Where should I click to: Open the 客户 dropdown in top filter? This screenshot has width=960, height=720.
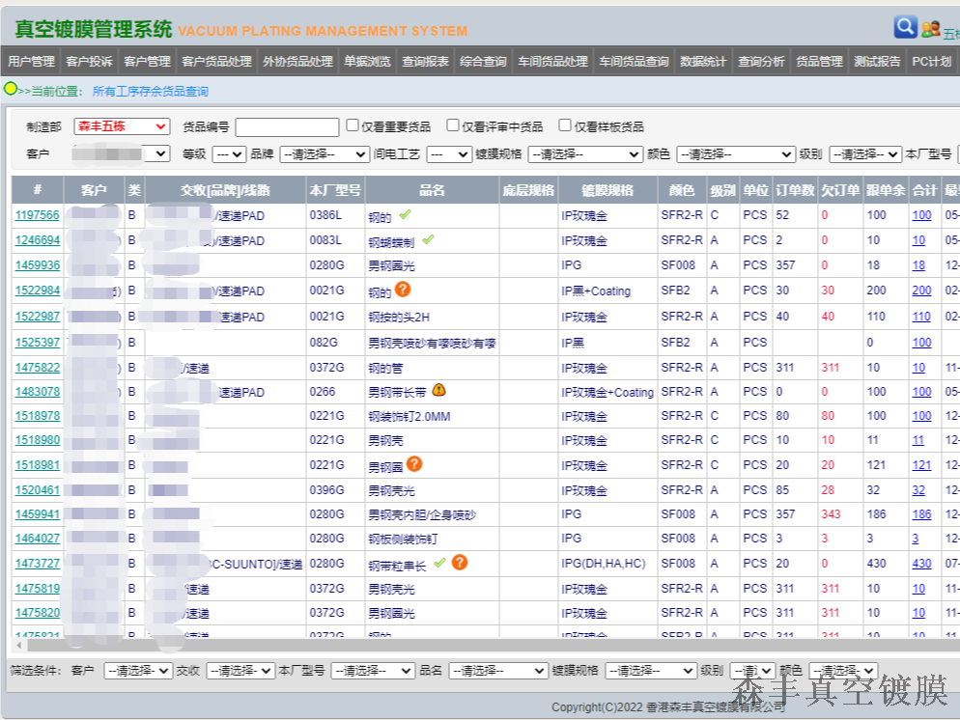[x=122, y=153]
